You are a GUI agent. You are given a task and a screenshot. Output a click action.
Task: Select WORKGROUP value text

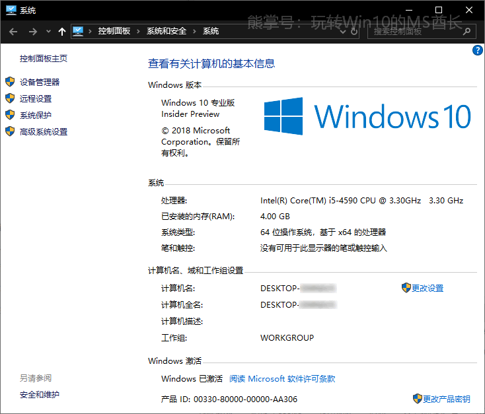tap(287, 338)
